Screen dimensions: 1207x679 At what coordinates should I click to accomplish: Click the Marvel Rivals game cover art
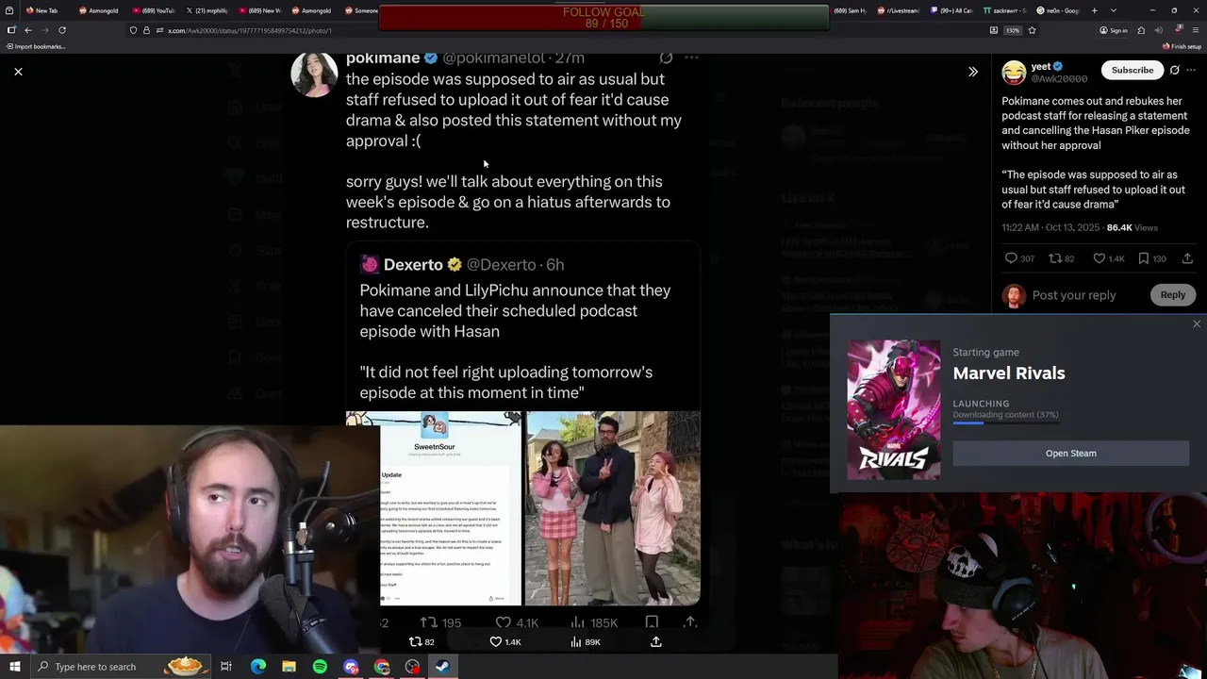click(x=893, y=409)
